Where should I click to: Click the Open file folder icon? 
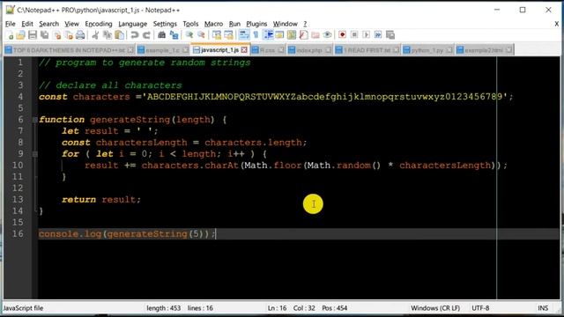21,35
